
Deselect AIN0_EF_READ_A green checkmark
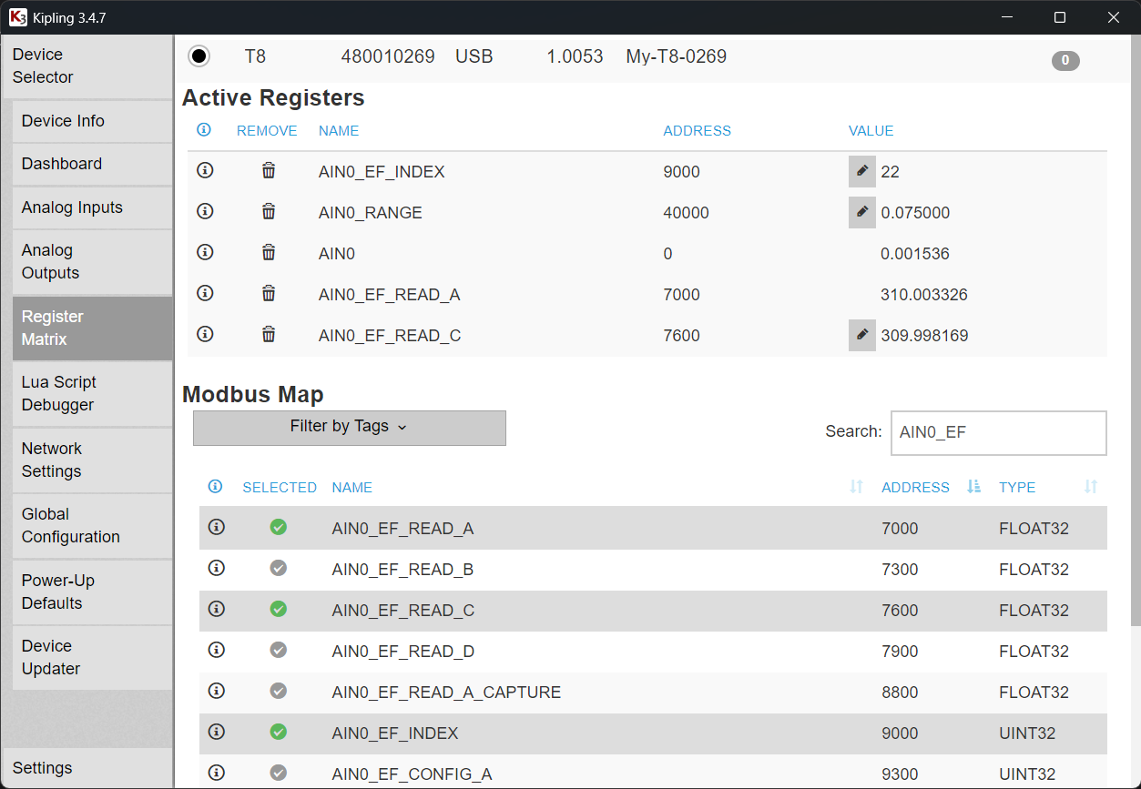[279, 527]
